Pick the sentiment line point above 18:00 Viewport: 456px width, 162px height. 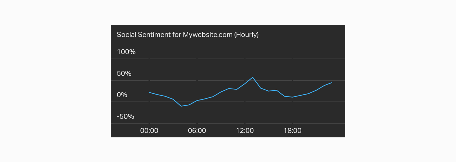(x=293, y=97)
